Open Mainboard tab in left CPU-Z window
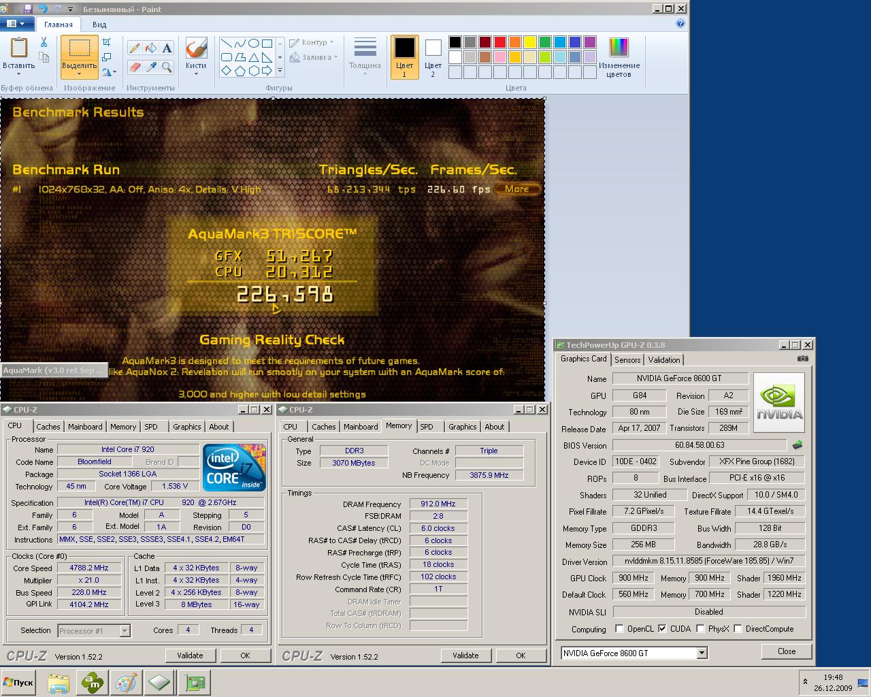The height and width of the screenshot is (697, 871). (x=85, y=427)
